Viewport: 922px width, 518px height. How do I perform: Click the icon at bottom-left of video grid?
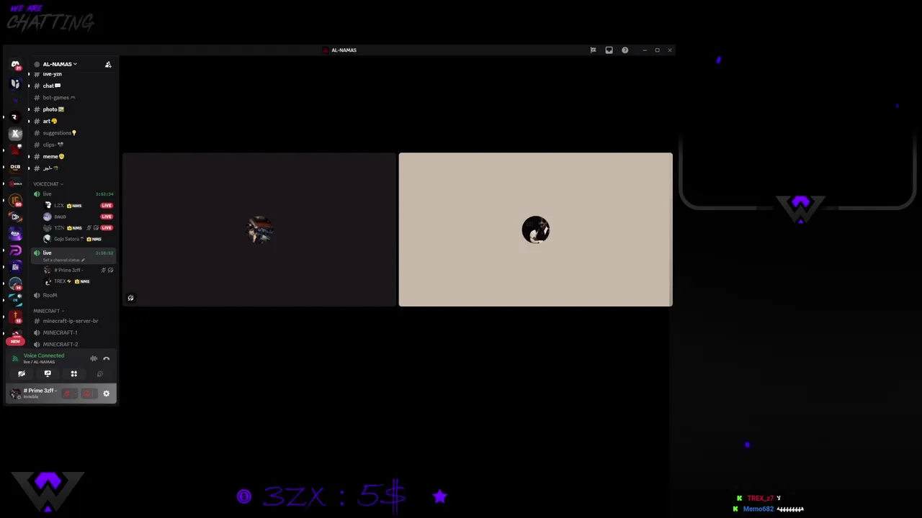click(130, 298)
